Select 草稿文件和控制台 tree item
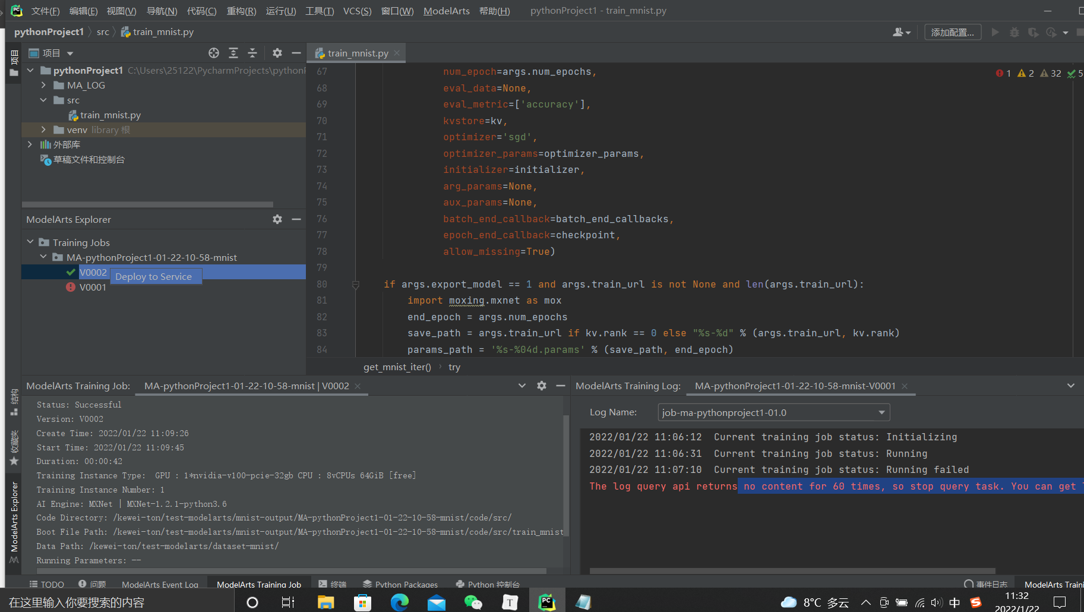Screen dimensions: 1084x612 click(x=89, y=159)
